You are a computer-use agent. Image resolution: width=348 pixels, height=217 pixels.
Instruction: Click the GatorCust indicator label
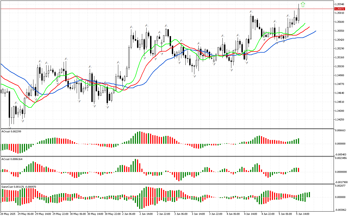[x=18, y=187]
